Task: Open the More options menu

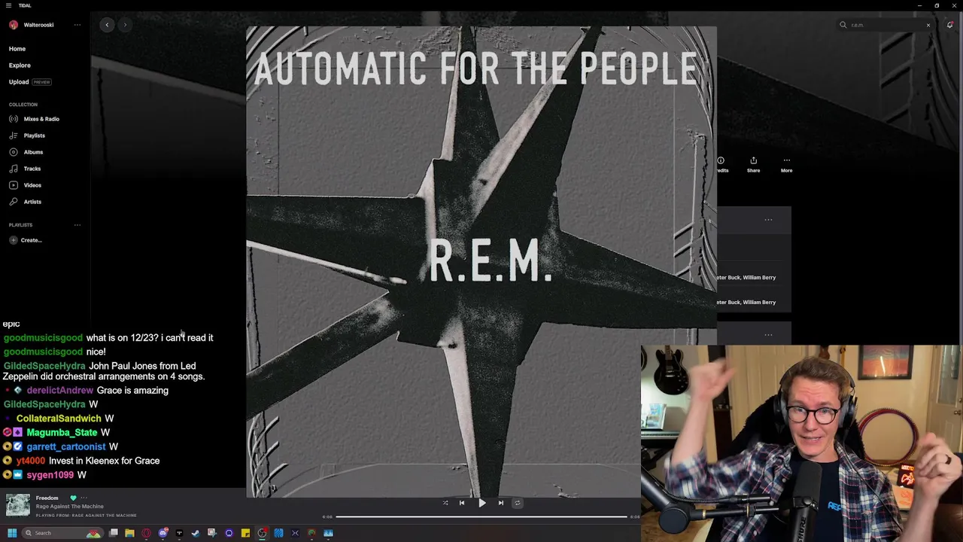Action: tap(786, 164)
